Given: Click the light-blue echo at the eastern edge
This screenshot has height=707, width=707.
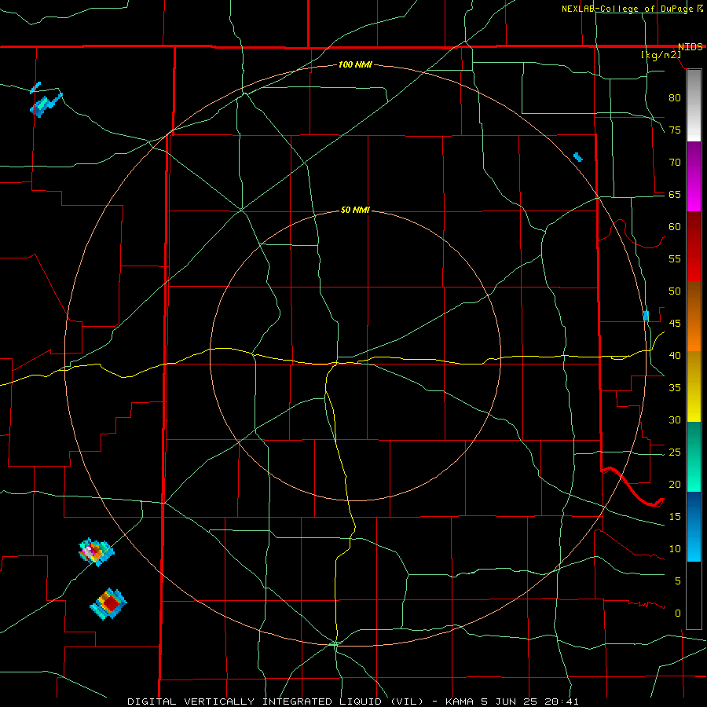Looking at the screenshot, I should tap(647, 316).
